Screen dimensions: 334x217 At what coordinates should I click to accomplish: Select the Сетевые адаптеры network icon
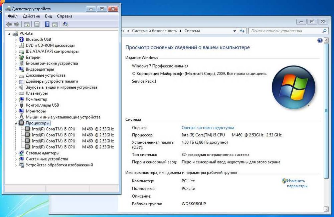click(21, 153)
